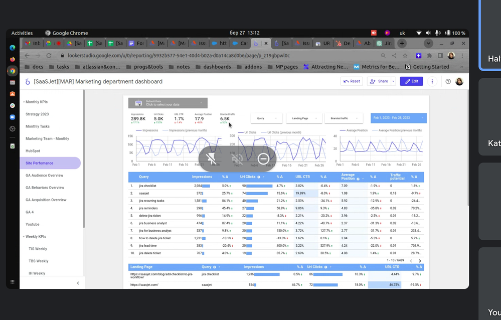
Task: Click the blue Edit button
Action: click(x=411, y=81)
